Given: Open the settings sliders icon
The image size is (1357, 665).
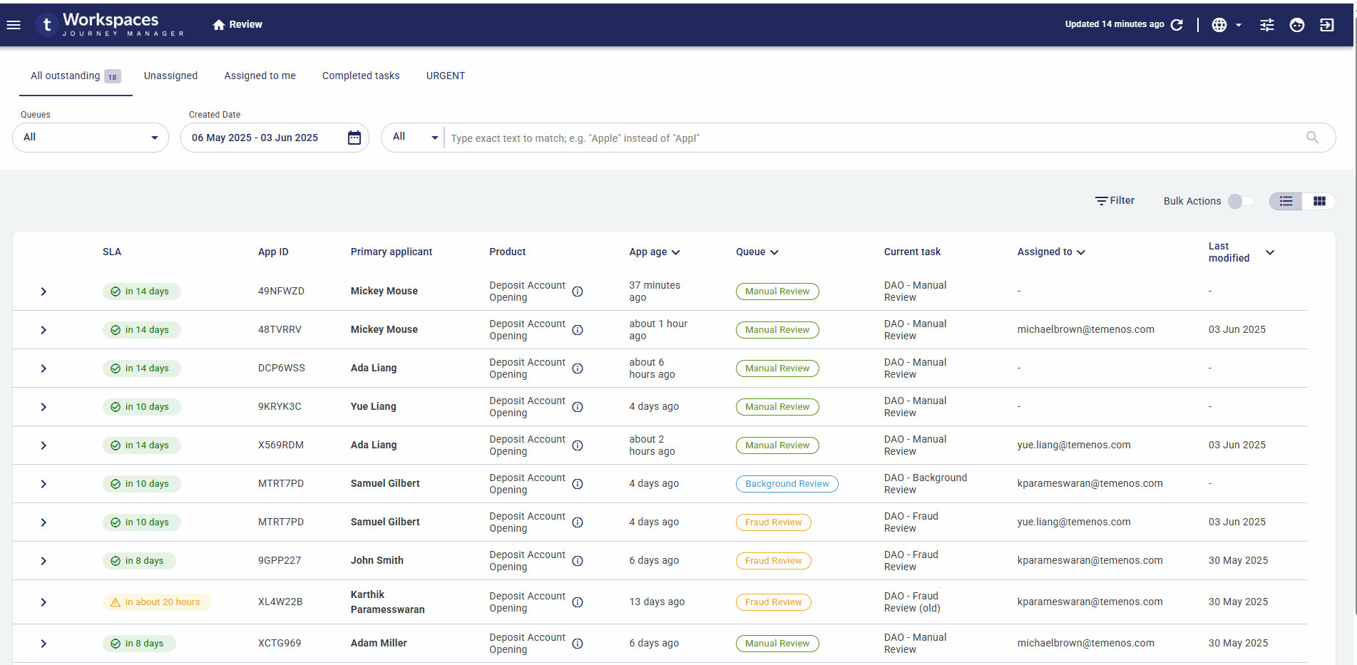Looking at the screenshot, I should coord(1267,25).
